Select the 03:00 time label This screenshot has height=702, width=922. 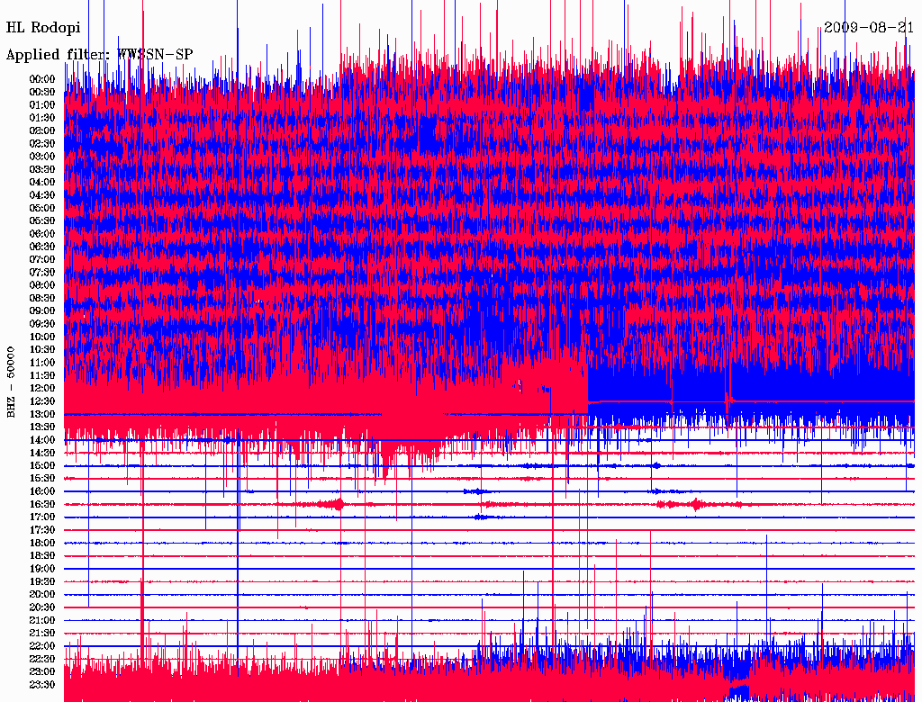(x=42, y=157)
